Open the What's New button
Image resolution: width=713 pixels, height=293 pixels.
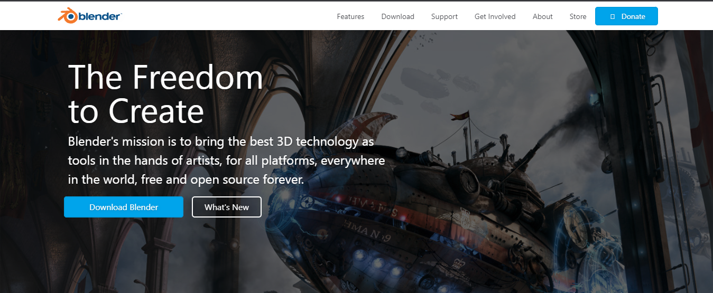click(227, 207)
